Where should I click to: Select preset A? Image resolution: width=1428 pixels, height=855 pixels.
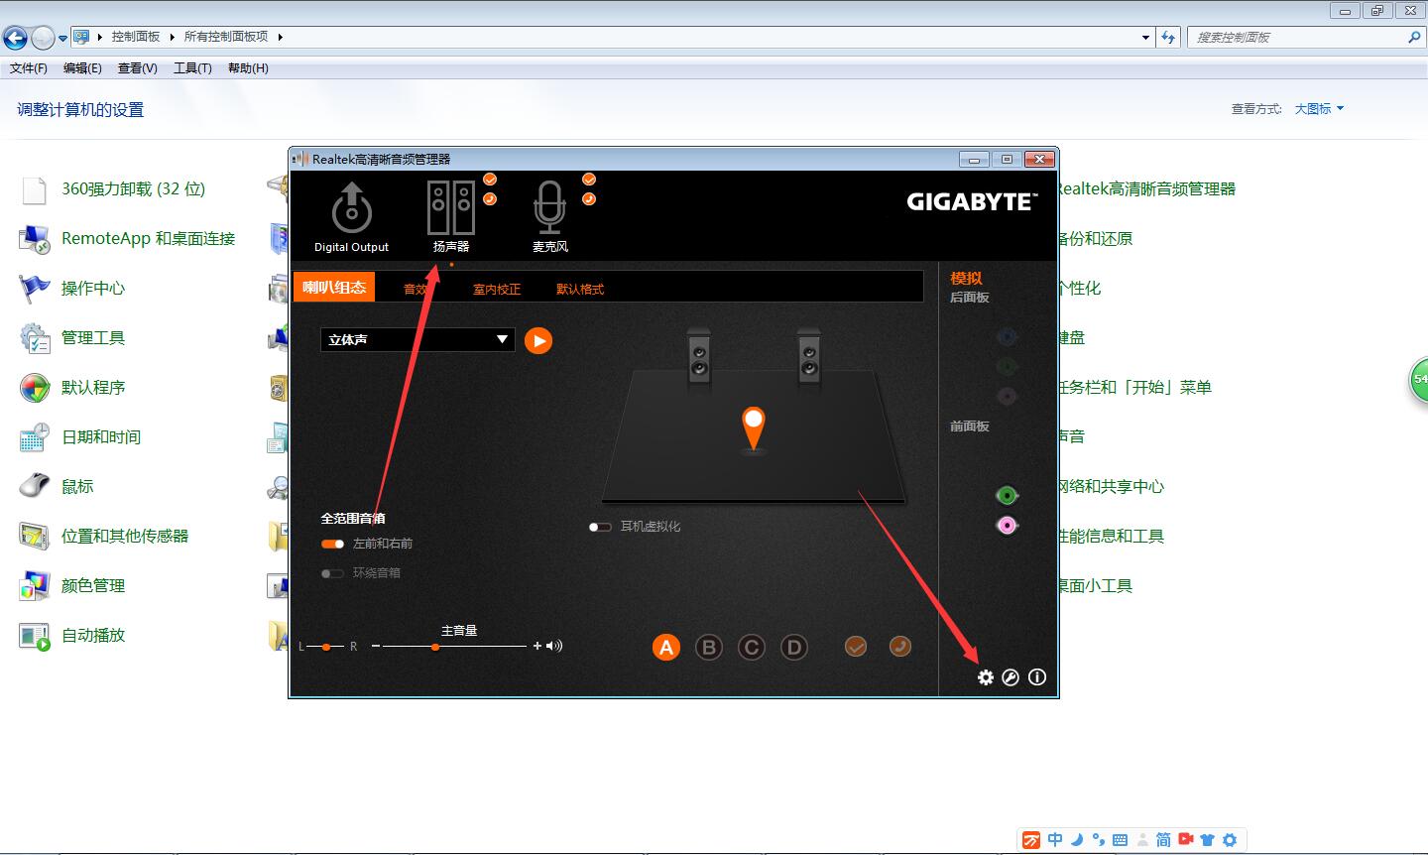(666, 648)
